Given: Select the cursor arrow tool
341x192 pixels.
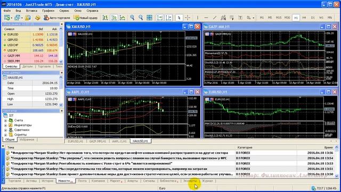Looking at the screenshot, I should click(179, 18).
